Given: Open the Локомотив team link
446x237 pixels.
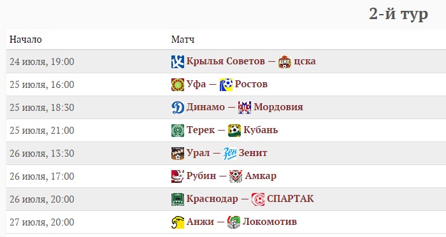Looking at the screenshot, I should pos(270,221).
